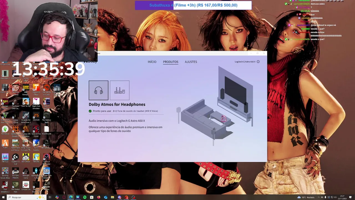The height and width of the screenshot is (200, 355).
Task: Open the Bad Cheese desktop shortcut
Action: (x=26, y=158)
